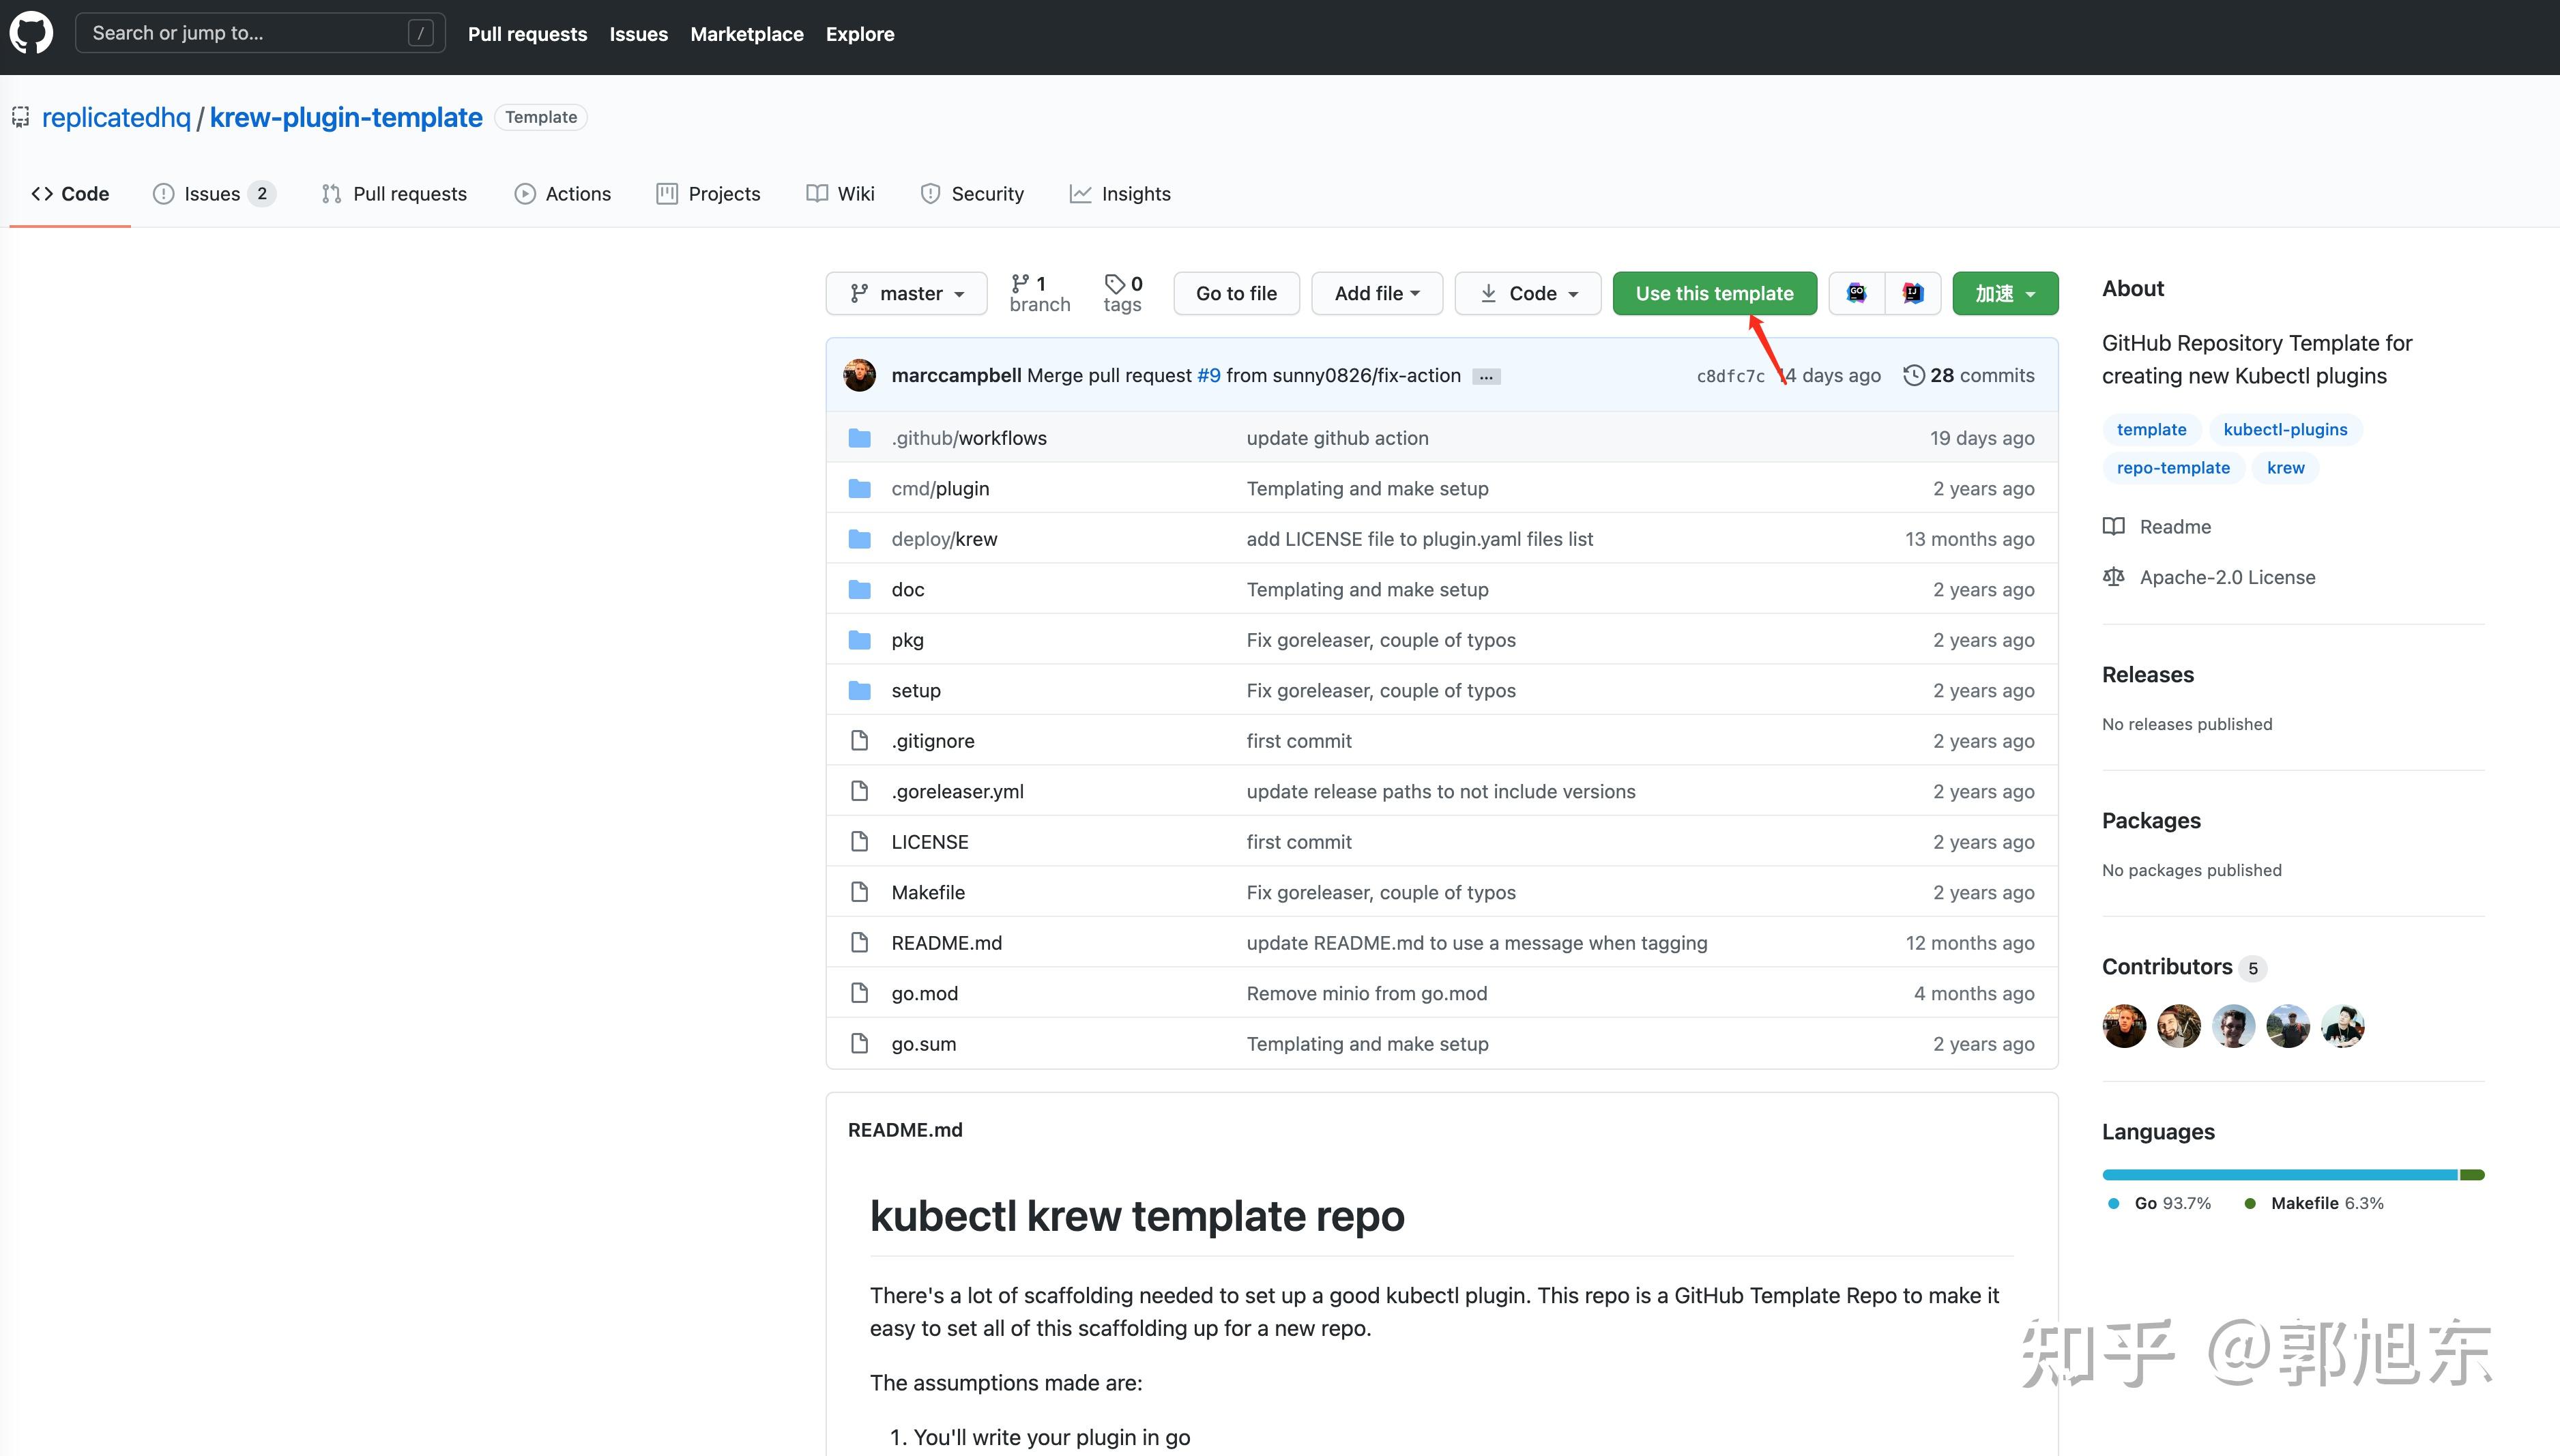Click the GitHub Octocat logo
2560x1456 pixels.
pyautogui.click(x=31, y=33)
